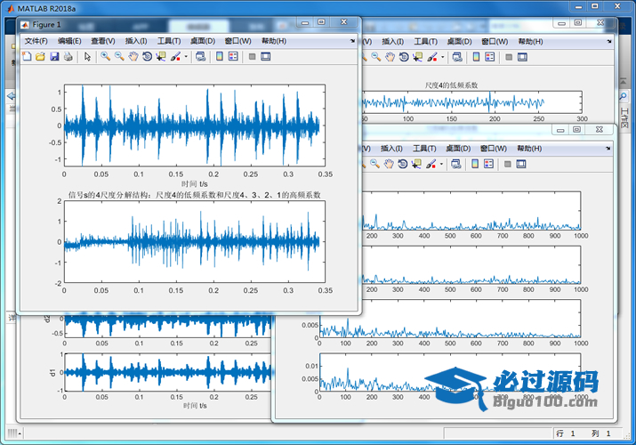Link Plot icon in lower-right spectrum figure

pos(456,164)
